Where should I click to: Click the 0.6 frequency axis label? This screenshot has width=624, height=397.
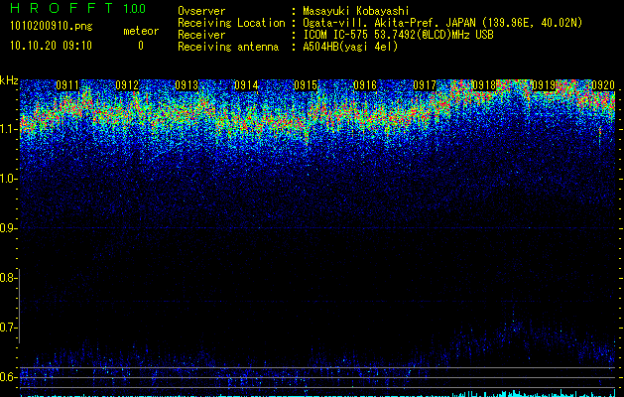(8, 377)
